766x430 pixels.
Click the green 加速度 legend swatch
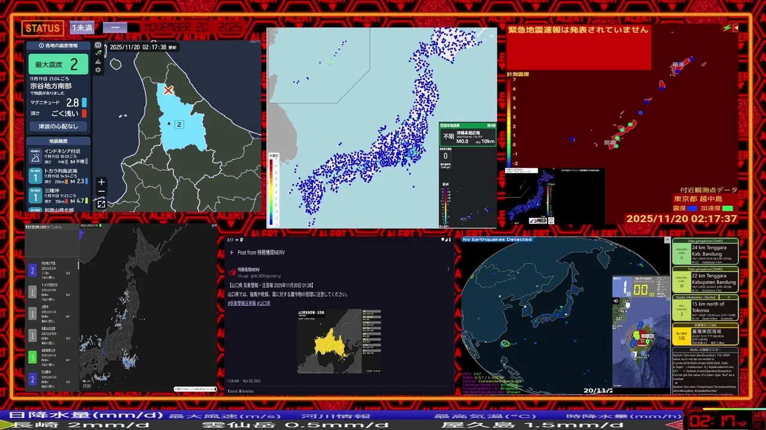[x=728, y=208]
